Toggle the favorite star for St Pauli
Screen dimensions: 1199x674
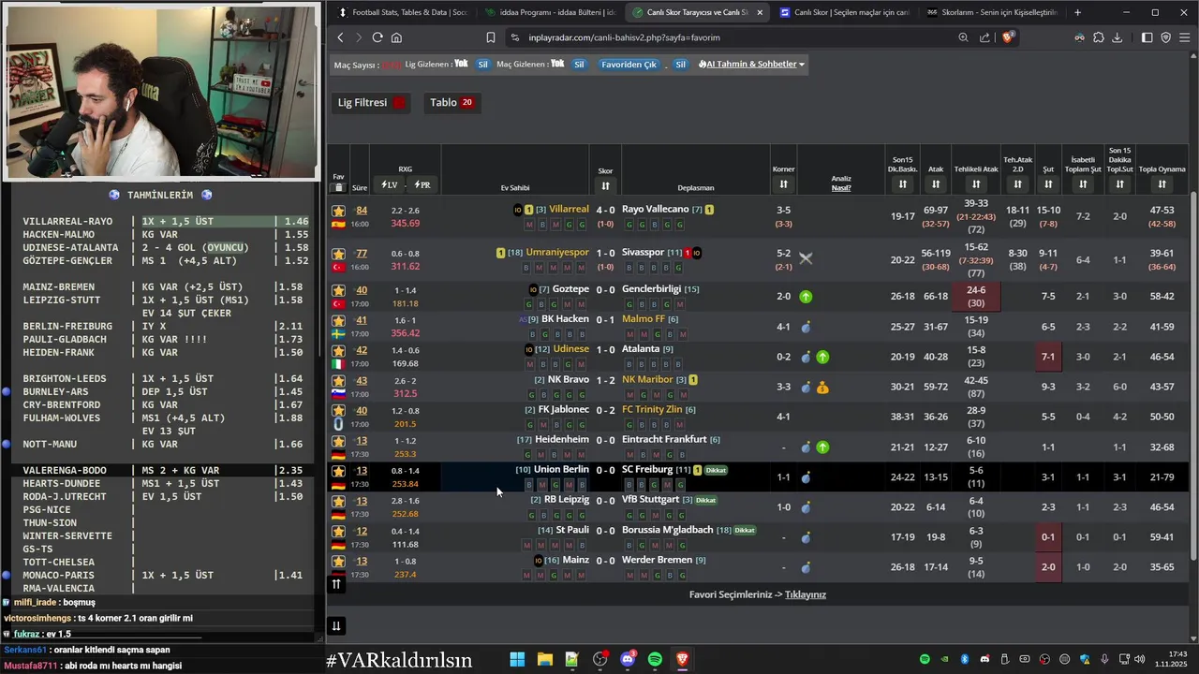pyautogui.click(x=338, y=531)
